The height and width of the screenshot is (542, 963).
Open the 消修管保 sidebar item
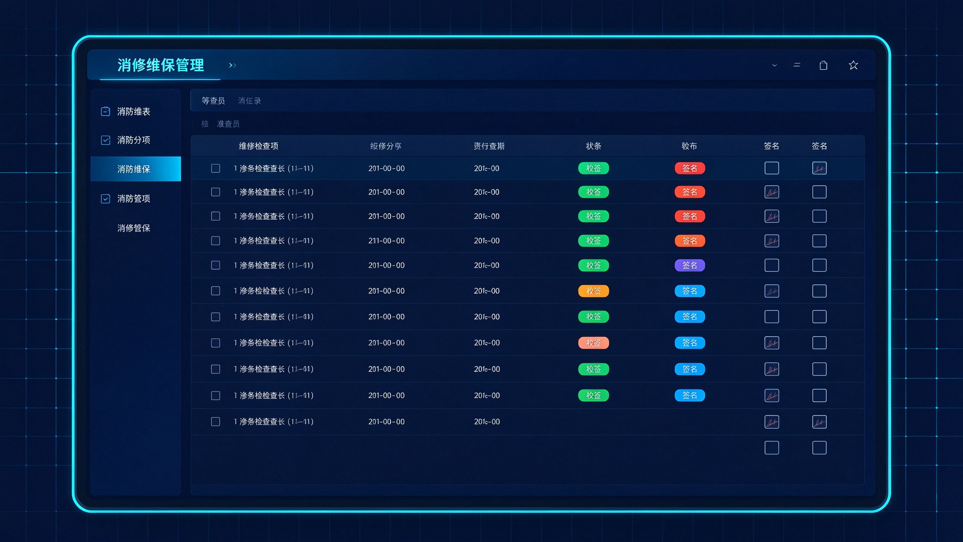[x=134, y=228]
